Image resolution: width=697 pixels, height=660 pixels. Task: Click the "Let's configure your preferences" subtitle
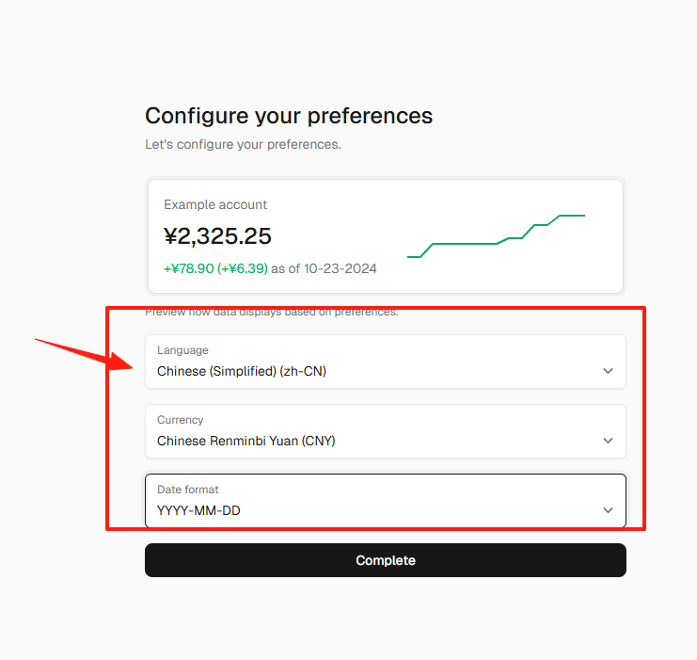click(x=243, y=145)
